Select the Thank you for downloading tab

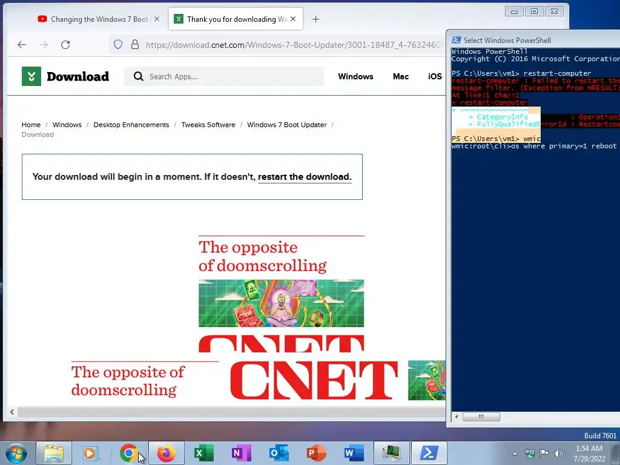[236, 19]
